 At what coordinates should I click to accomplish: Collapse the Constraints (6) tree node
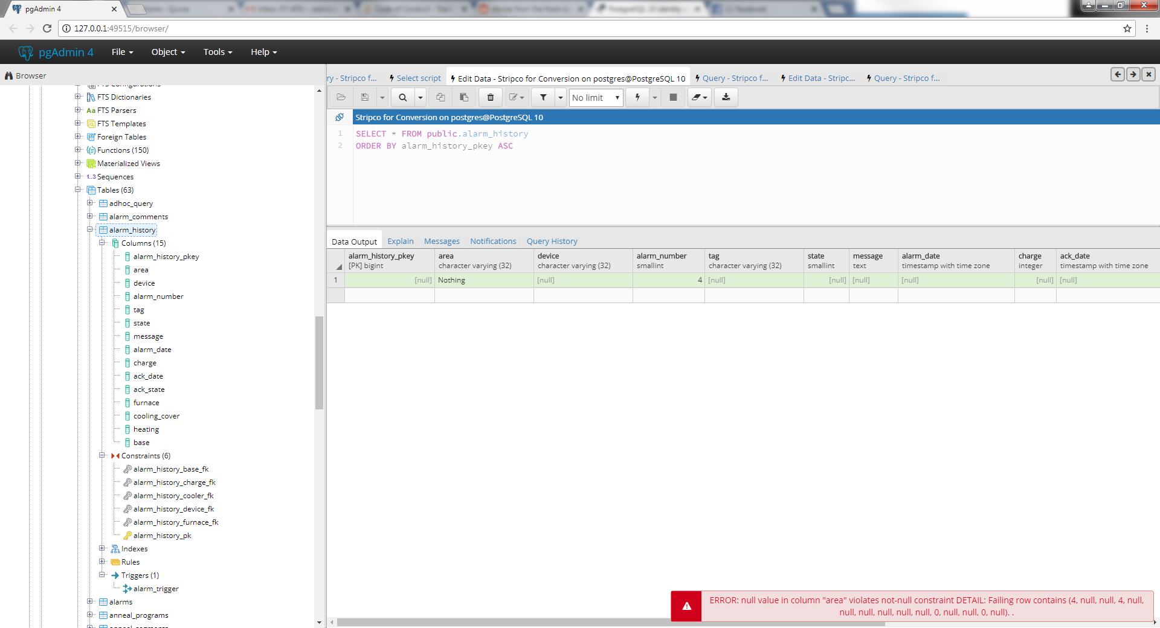102,455
